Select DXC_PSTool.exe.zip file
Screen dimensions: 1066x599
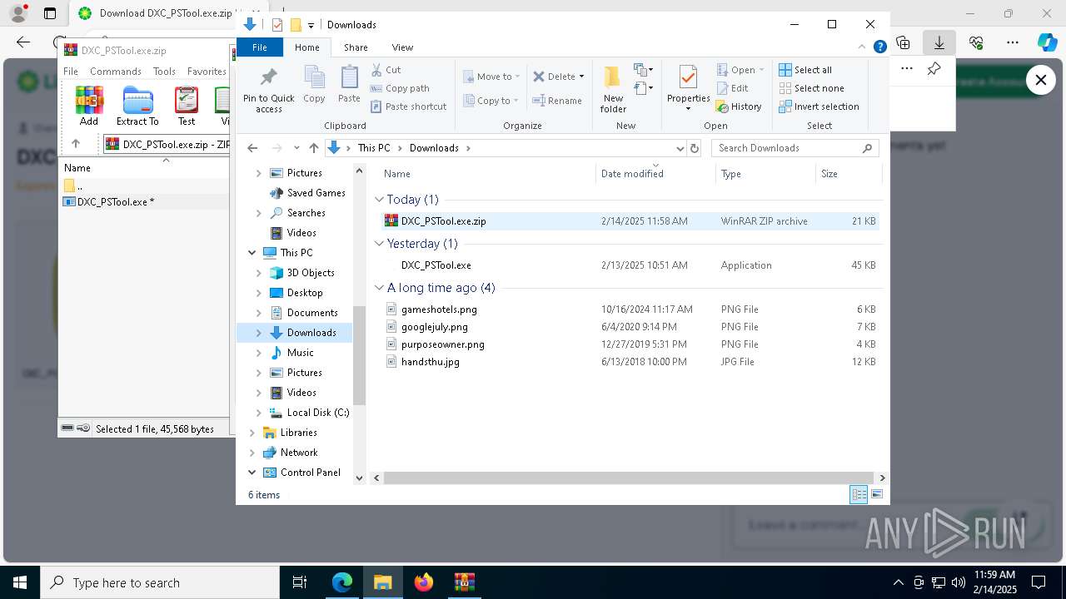[x=630, y=221]
